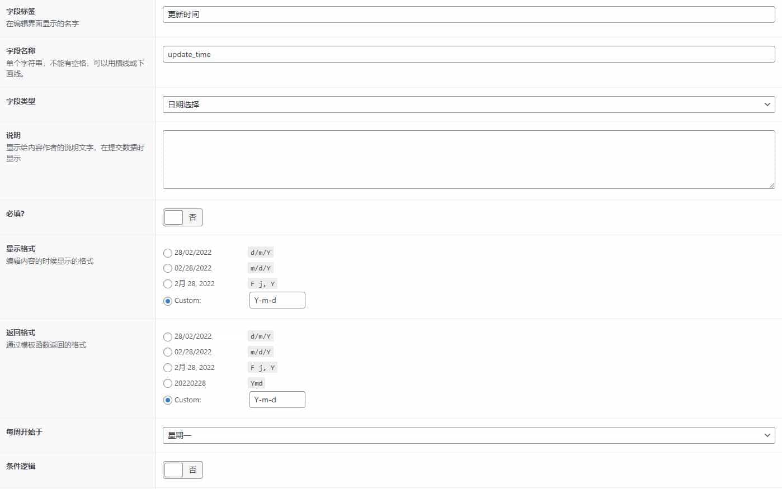This screenshot has width=782, height=489.
Task: Select 02/28/2022 under 返回格式
Action: pyautogui.click(x=168, y=352)
